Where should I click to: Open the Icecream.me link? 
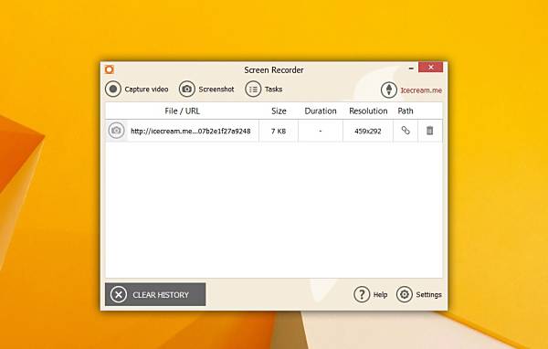pos(421,90)
